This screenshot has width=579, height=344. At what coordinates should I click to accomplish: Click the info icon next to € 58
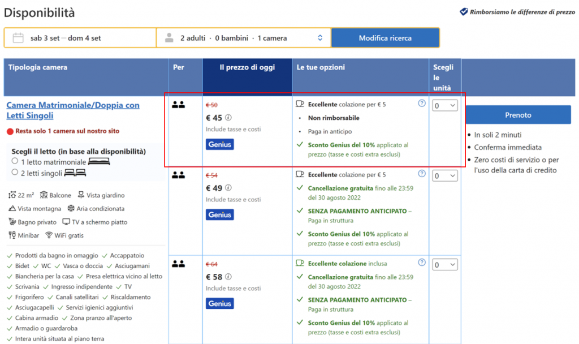tap(228, 277)
